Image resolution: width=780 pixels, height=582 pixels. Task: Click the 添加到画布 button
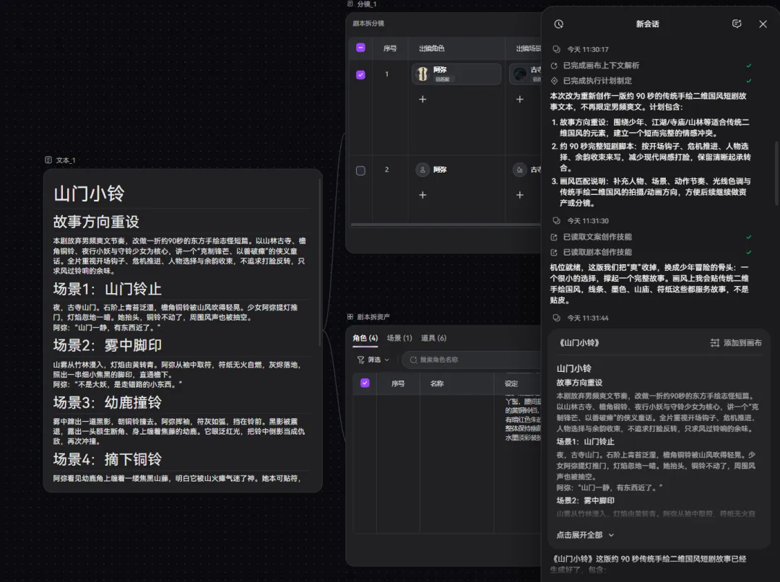pyautogui.click(x=736, y=343)
